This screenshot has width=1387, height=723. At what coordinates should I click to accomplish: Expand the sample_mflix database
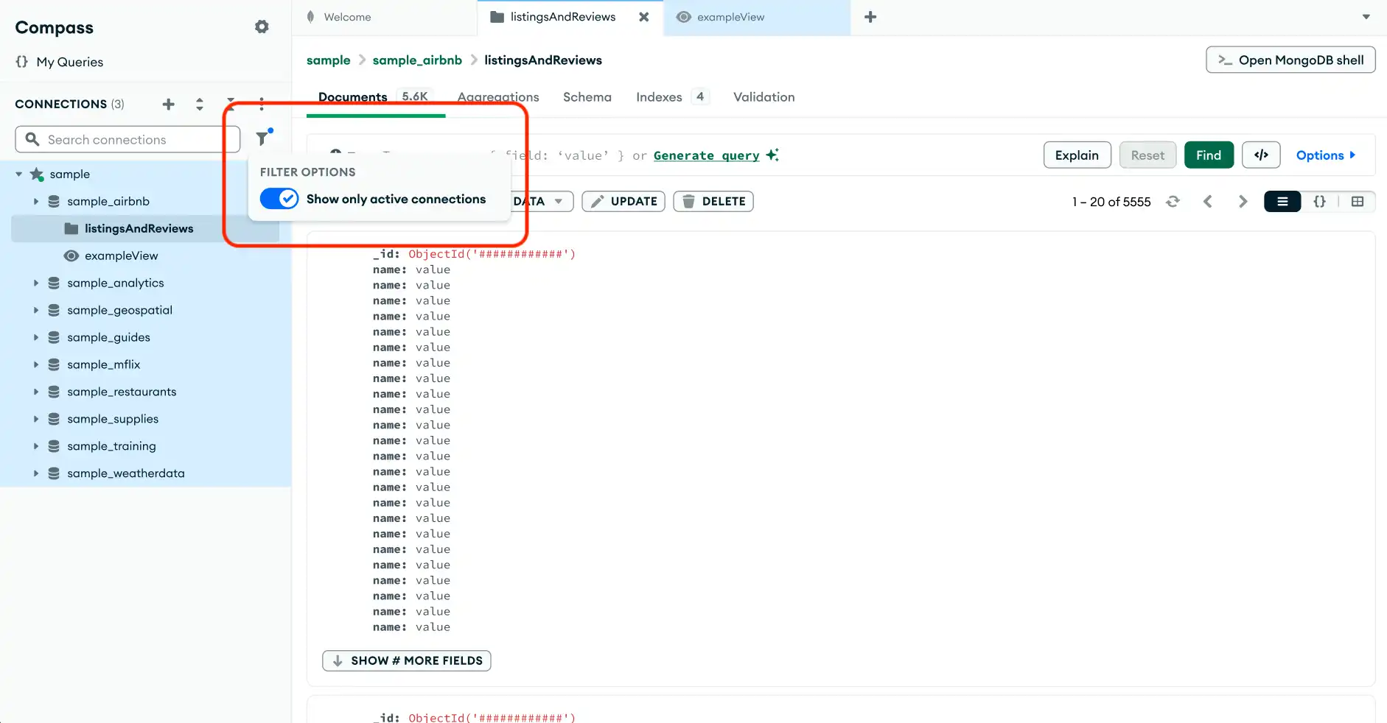coord(36,364)
